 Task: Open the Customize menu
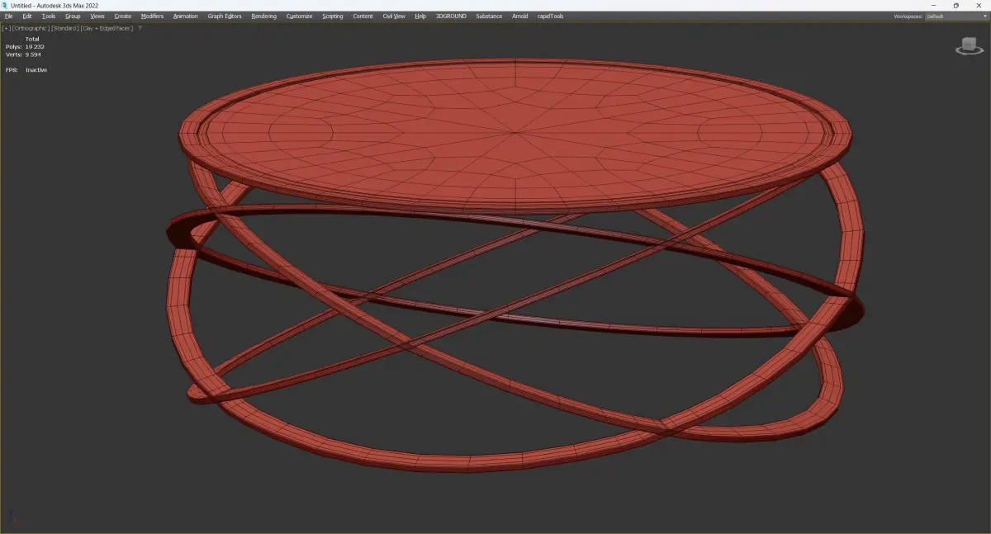tap(299, 16)
